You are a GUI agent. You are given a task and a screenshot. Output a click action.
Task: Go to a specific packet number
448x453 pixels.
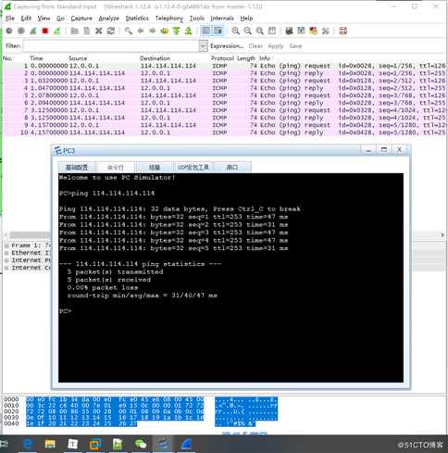pyautogui.click(x=165, y=31)
